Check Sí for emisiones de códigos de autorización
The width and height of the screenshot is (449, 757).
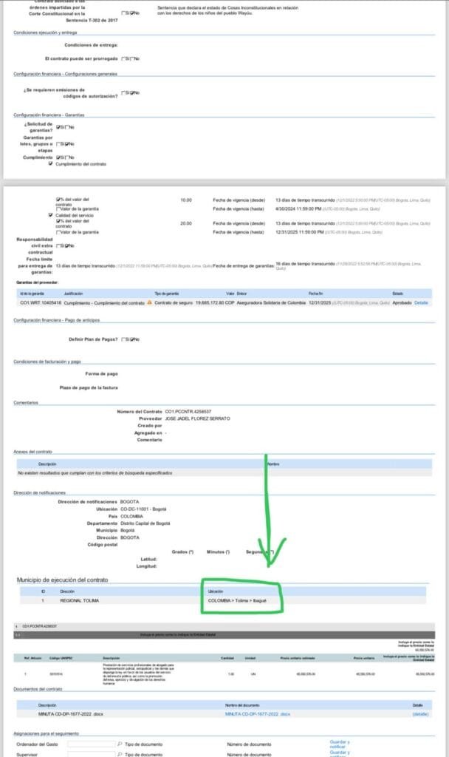click(123, 92)
